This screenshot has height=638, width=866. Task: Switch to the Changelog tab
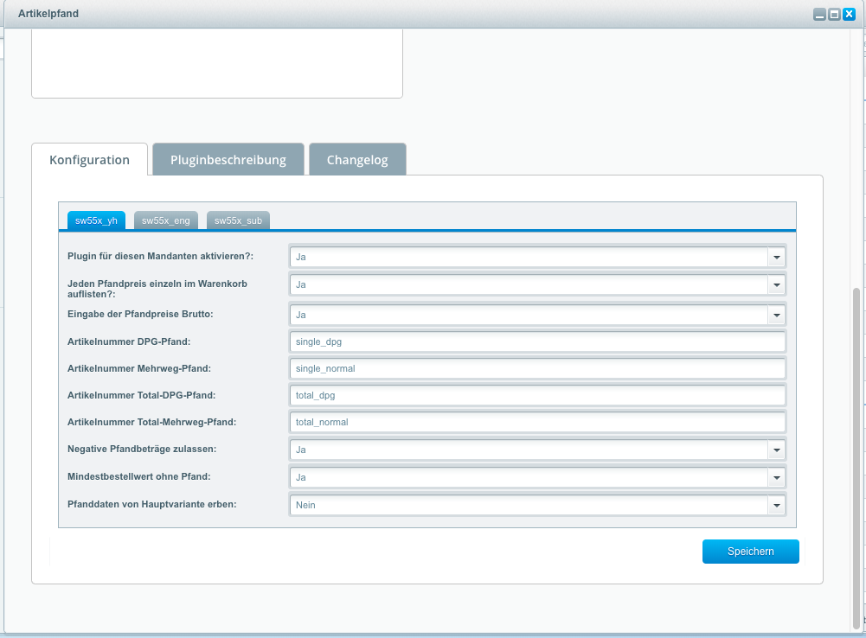tap(357, 160)
